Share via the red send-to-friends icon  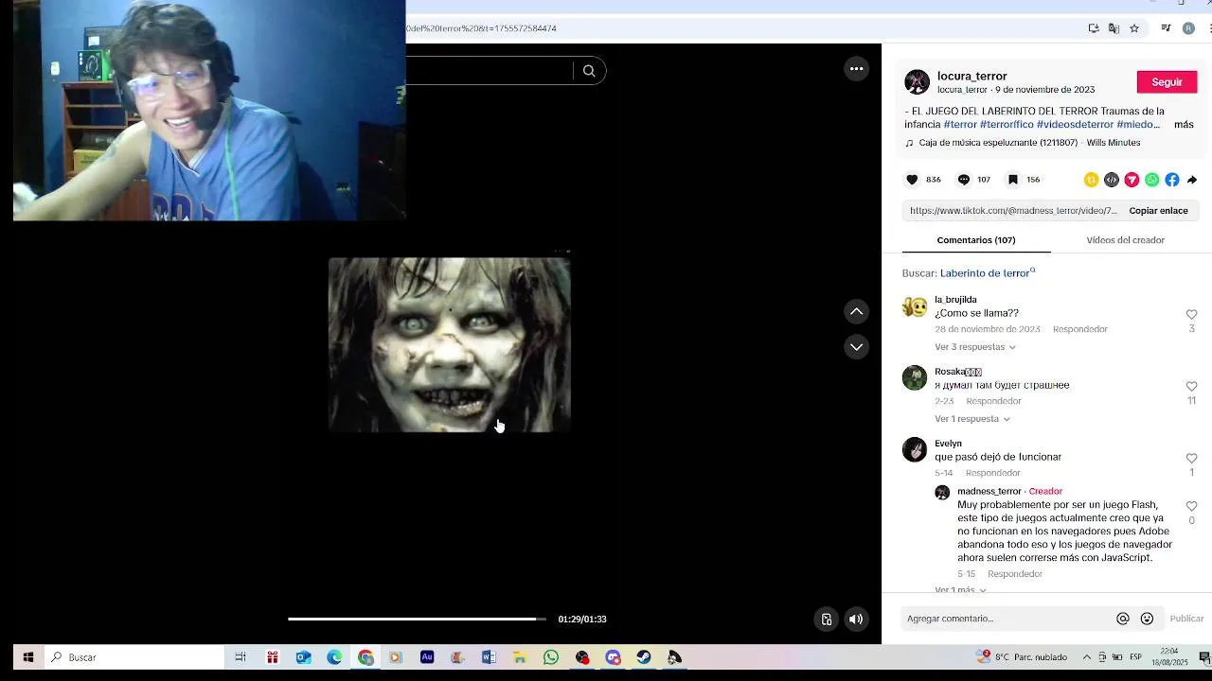[1132, 180]
